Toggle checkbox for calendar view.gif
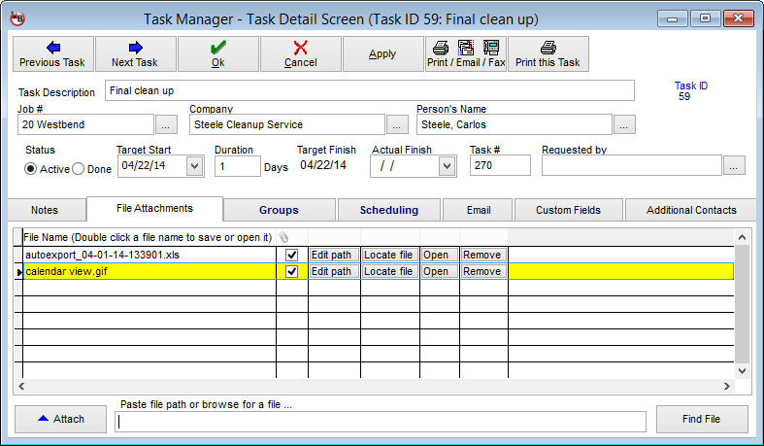This screenshot has width=764, height=446. [291, 272]
